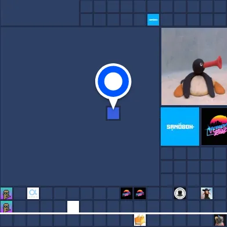Select the left small neon sunset tile
Viewport: 227px width, 227px height.
click(x=127, y=193)
